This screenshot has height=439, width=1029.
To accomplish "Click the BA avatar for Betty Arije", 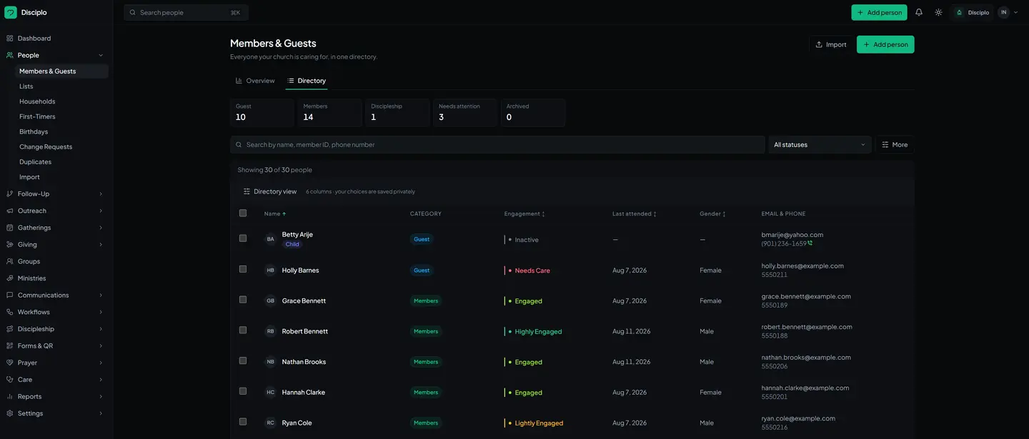I will [x=270, y=239].
